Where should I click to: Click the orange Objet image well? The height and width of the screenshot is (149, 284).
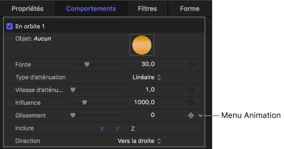142,45
